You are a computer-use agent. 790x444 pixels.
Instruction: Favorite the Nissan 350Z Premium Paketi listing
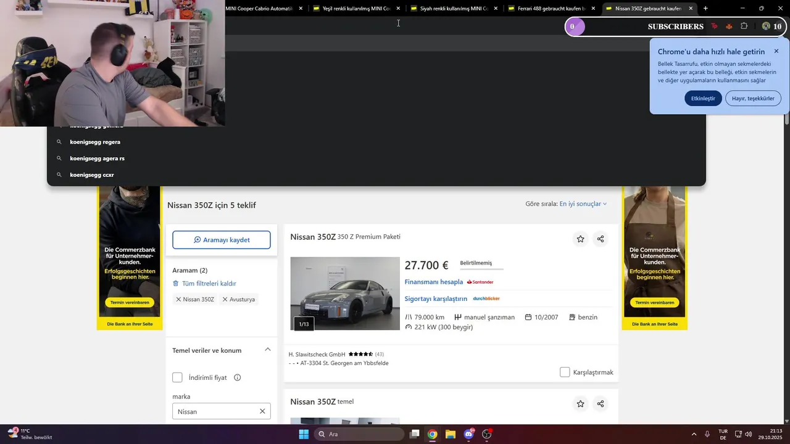(x=580, y=239)
